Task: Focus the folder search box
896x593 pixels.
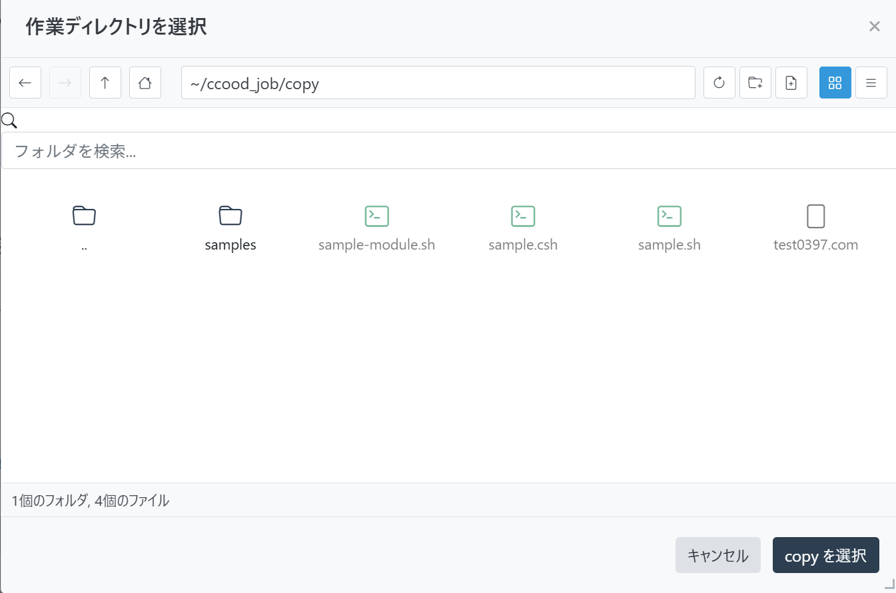Action: point(449,150)
